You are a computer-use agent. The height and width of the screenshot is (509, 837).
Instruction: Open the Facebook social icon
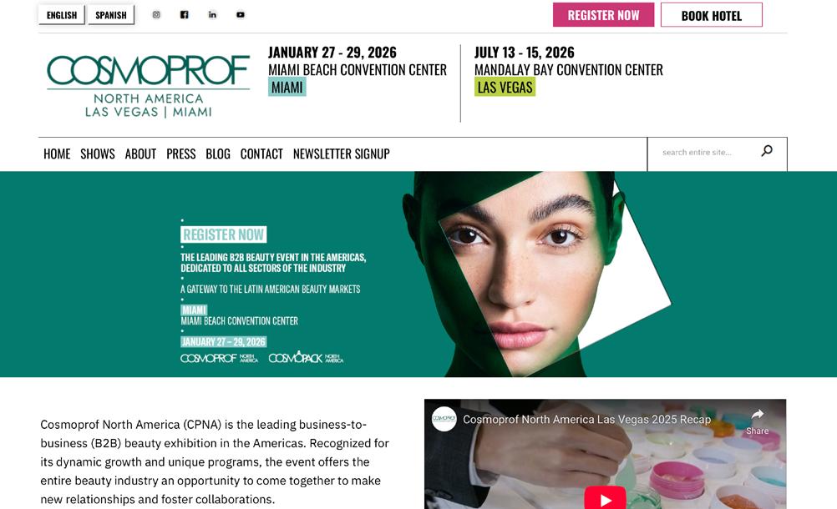click(184, 15)
